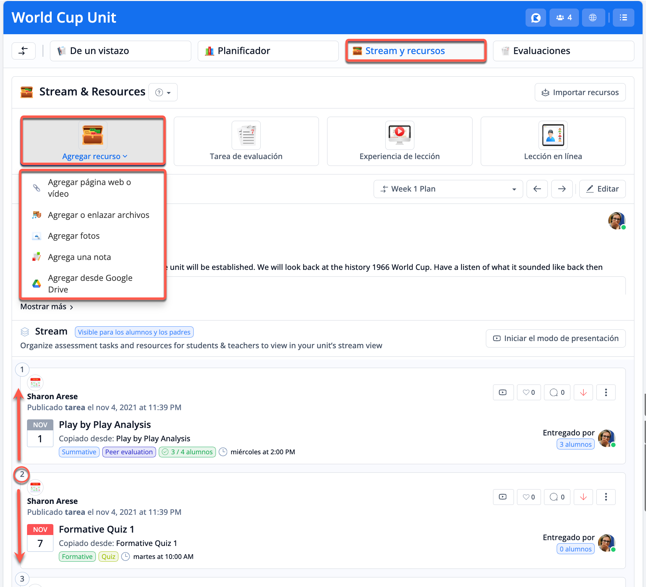The height and width of the screenshot is (587, 646).
Task: Open the 3 alumnos submitted link
Action: point(575,444)
